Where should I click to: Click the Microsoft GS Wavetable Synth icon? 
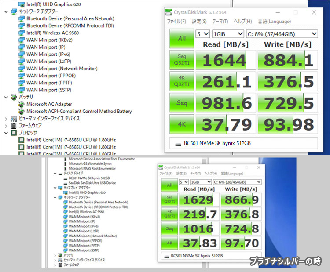pos(65,164)
